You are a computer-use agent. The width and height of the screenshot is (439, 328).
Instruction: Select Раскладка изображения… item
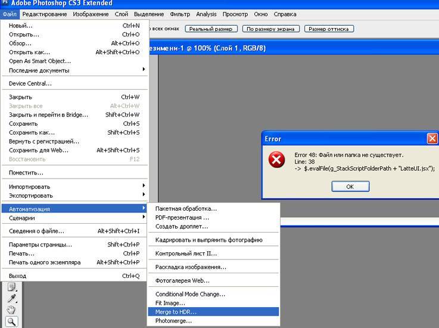213,267
